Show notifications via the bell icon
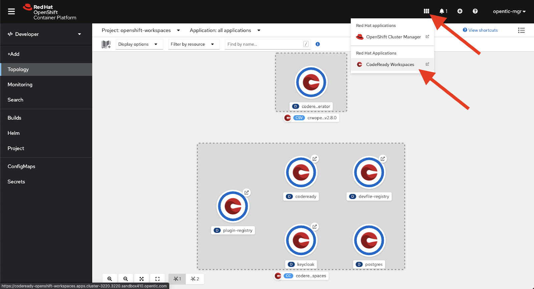This screenshot has height=289, width=534. (443, 11)
